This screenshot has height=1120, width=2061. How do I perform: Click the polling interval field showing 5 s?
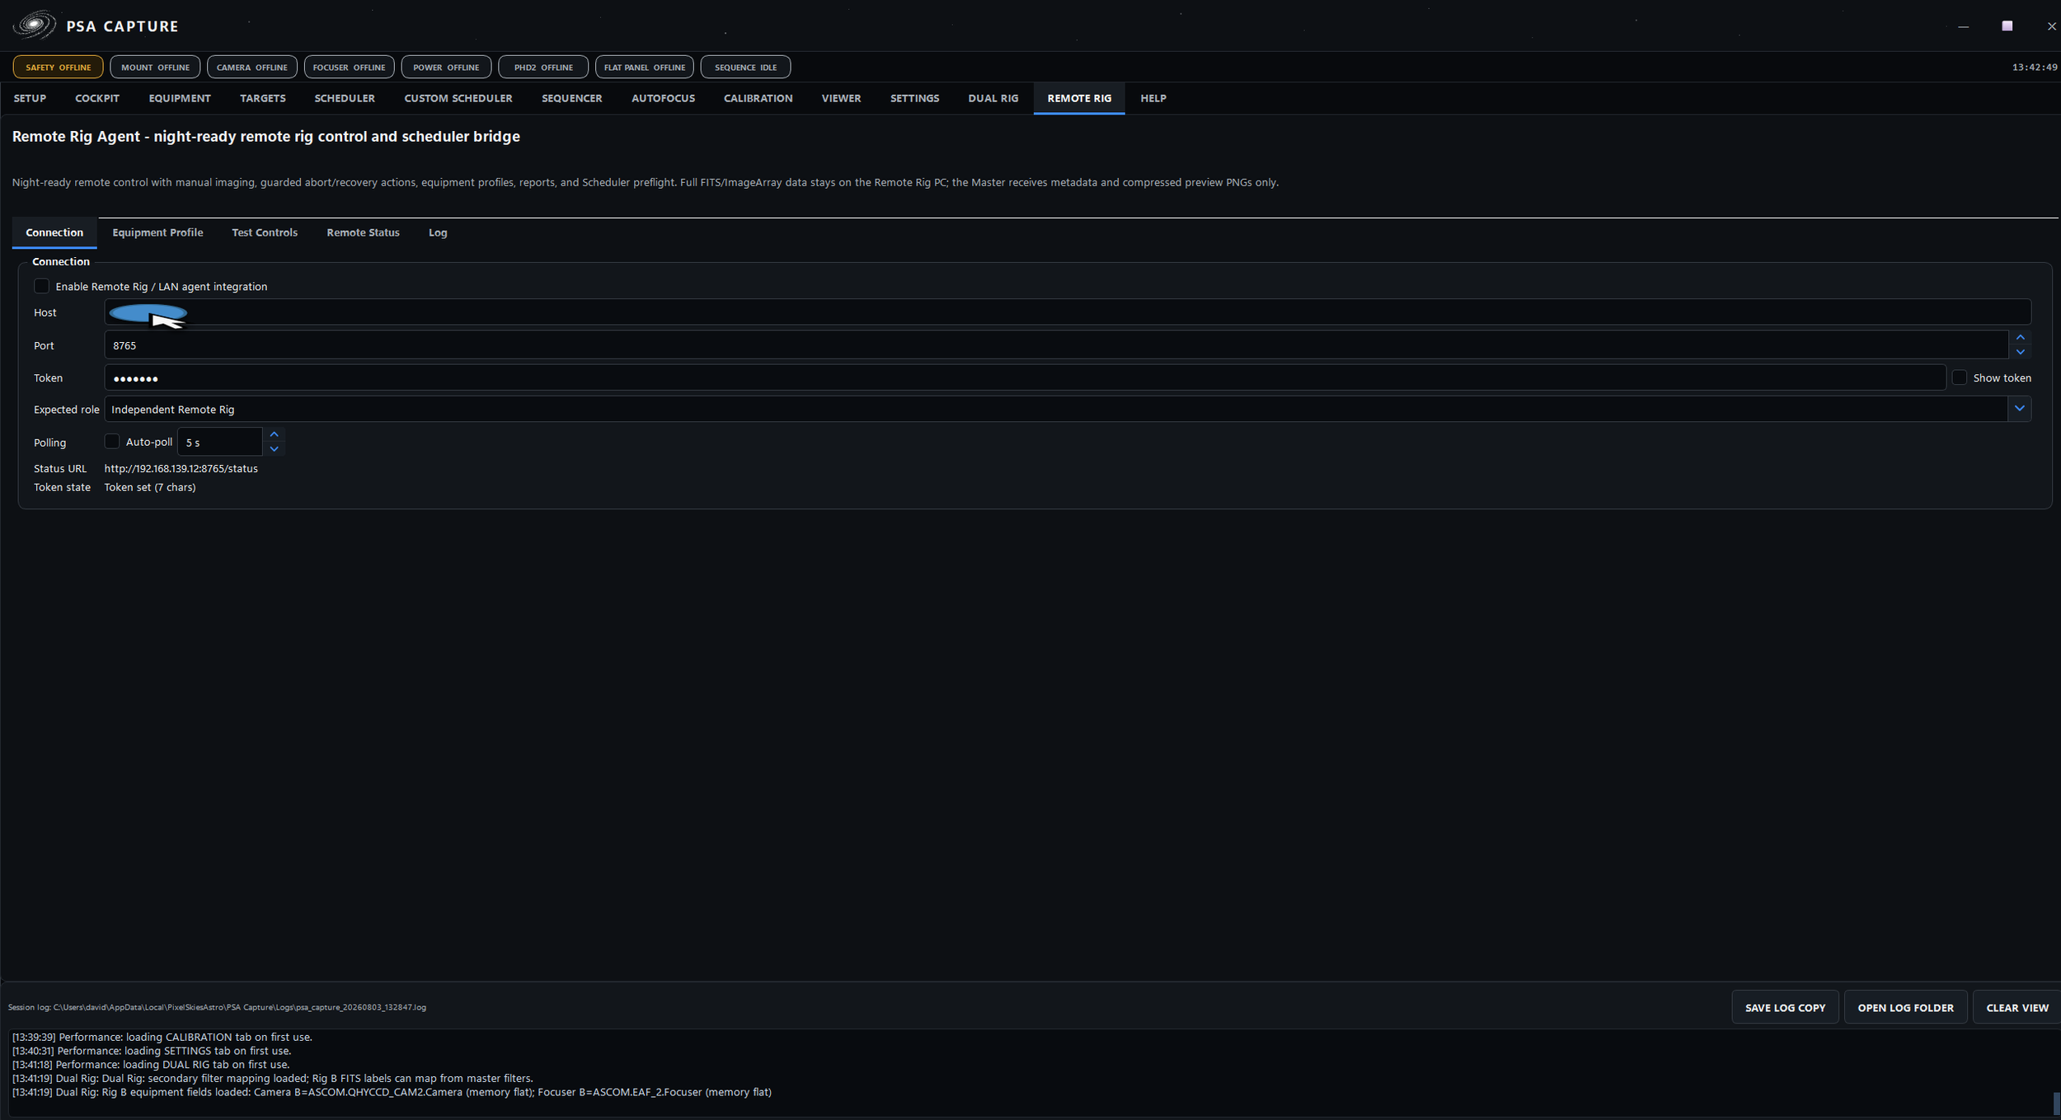coord(220,443)
